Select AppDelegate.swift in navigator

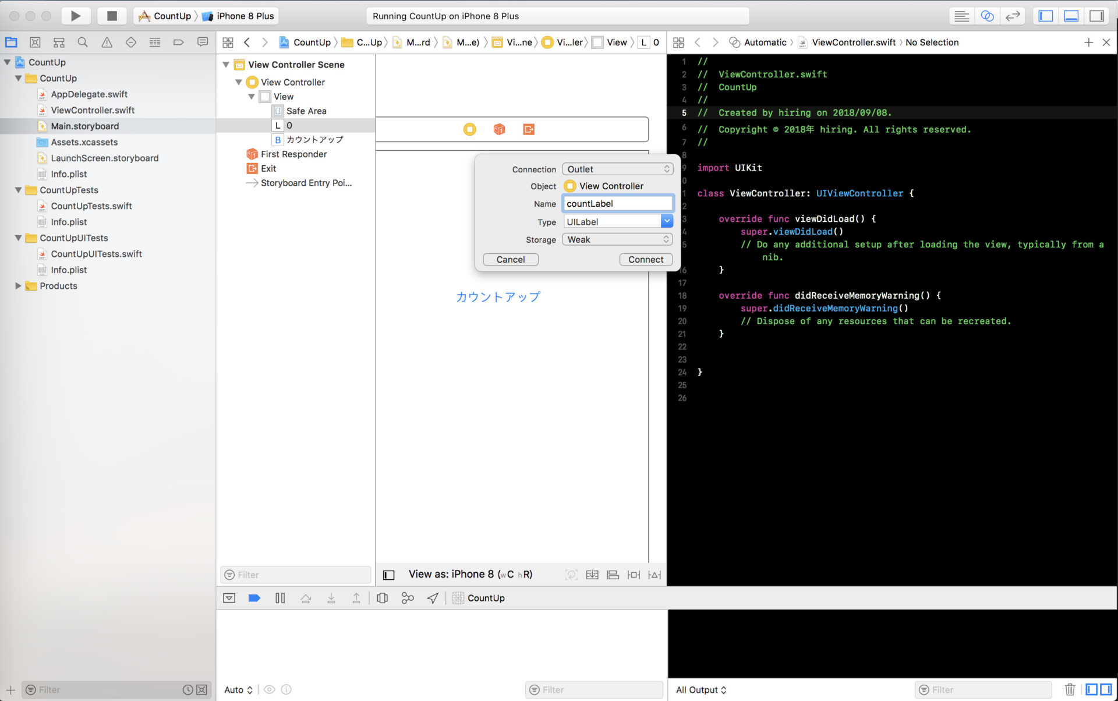tap(89, 94)
